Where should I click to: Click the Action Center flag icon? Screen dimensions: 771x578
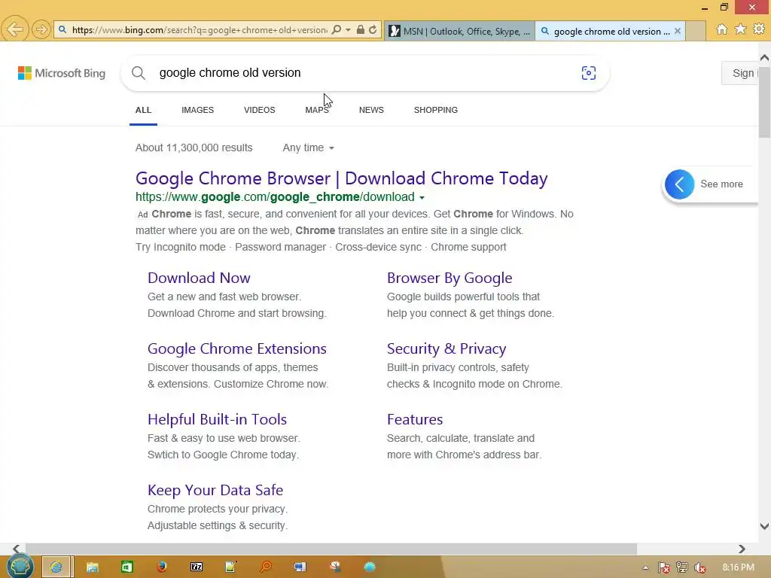point(664,568)
